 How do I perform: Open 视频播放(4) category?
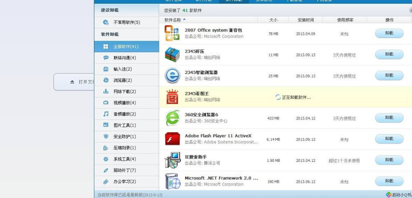pyautogui.click(x=126, y=103)
